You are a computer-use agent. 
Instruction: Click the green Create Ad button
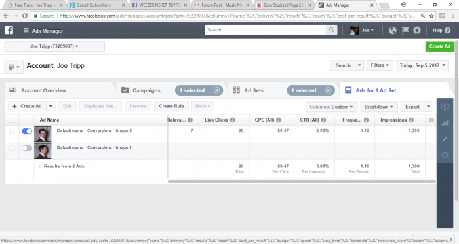pyautogui.click(x=440, y=46)
